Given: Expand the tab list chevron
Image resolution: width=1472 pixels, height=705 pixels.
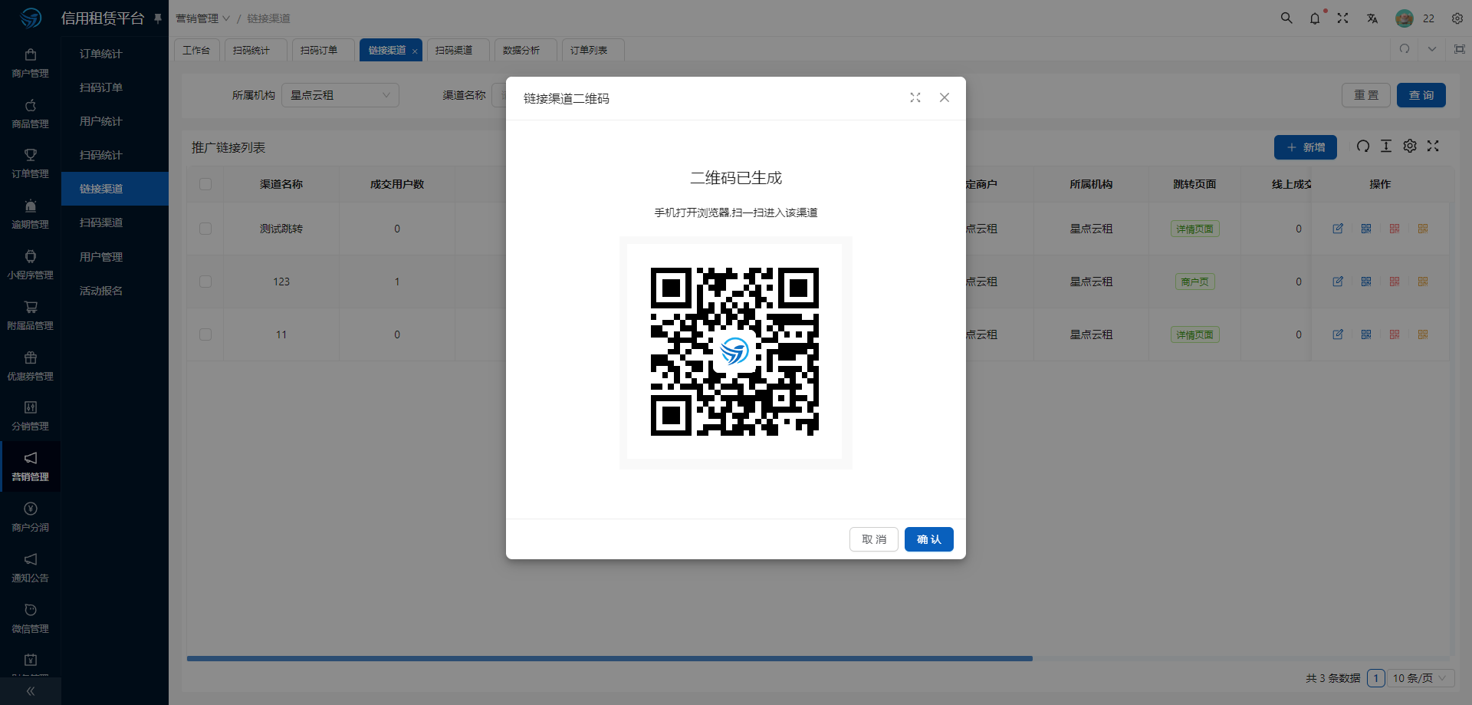Looking at the screenshot, I should (x=1432, y=49).
